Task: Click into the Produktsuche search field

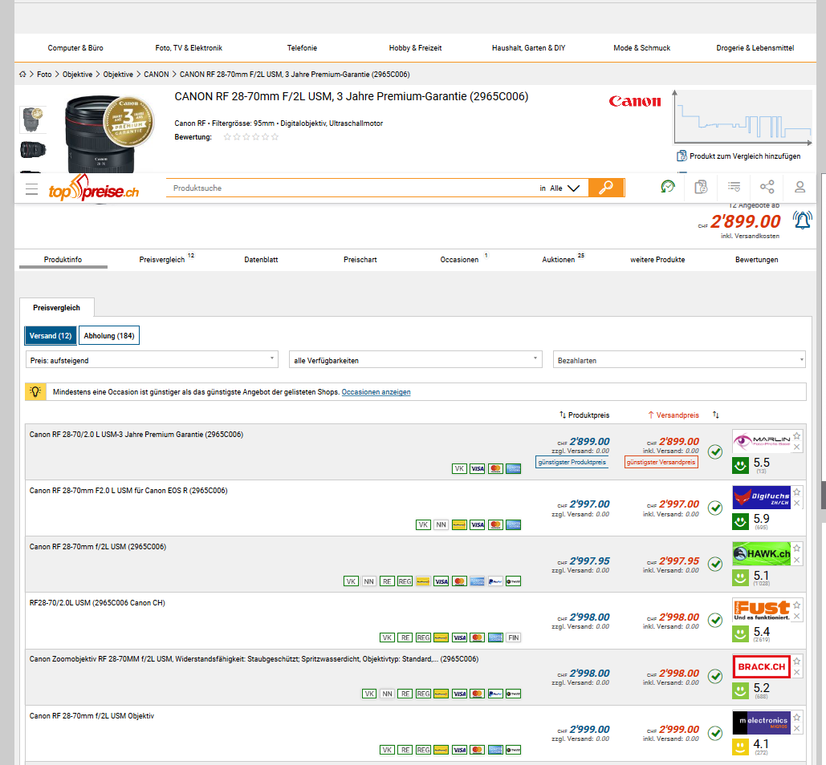Action: [x=353, y=188]
